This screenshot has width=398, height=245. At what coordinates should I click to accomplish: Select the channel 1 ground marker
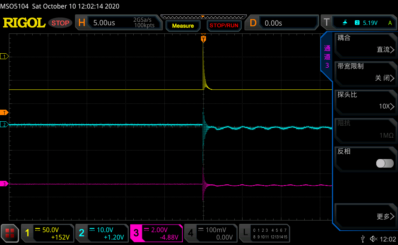point(5,56)
